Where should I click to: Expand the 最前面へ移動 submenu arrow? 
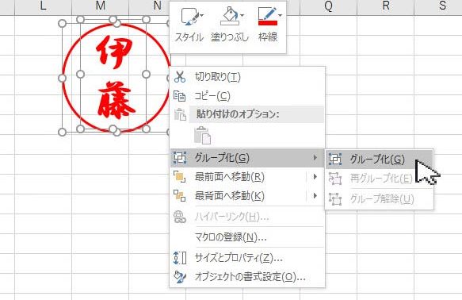315,177
